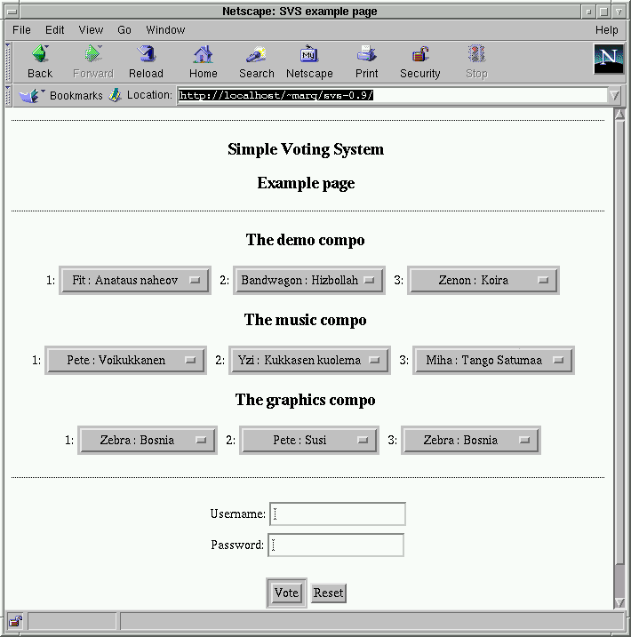Viewport: 631px width, 637px height.
Task: Click the vertical page scrollbar
Action: (619, 355)
